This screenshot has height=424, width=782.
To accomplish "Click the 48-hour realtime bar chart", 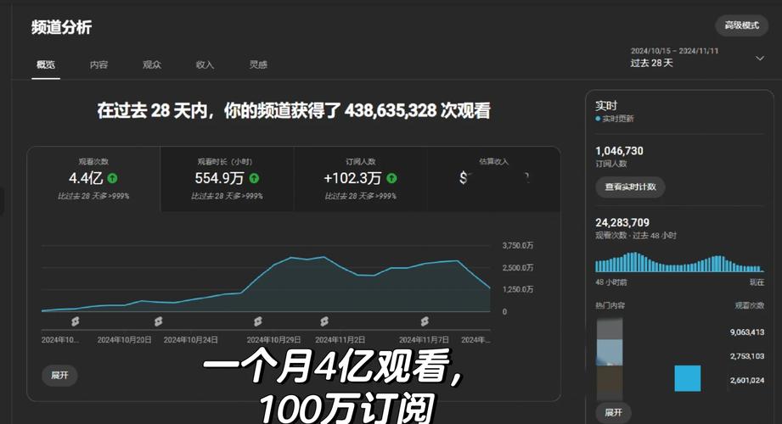I will [679, 262].
